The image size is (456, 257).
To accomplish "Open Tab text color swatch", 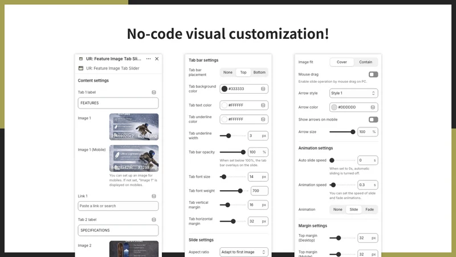I will coord(224,105).
